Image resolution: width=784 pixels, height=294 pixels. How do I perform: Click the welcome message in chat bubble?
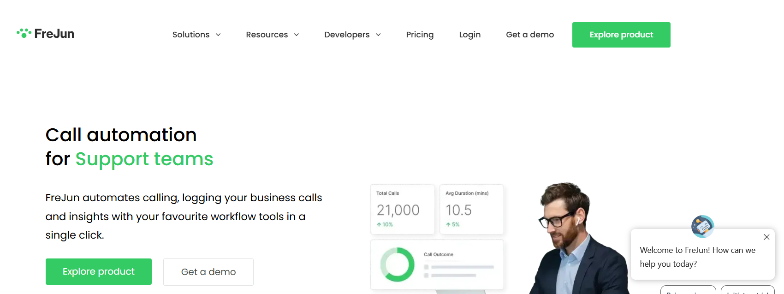[697, 257]
